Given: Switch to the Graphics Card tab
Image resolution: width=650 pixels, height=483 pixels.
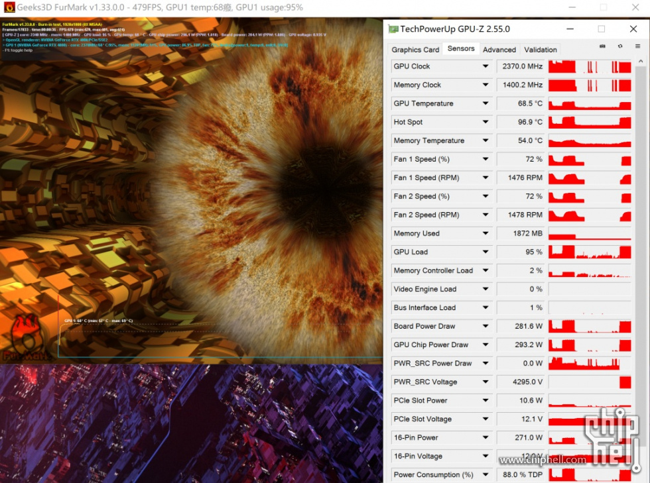Looking at the screenshot, I should click(415, 50).
